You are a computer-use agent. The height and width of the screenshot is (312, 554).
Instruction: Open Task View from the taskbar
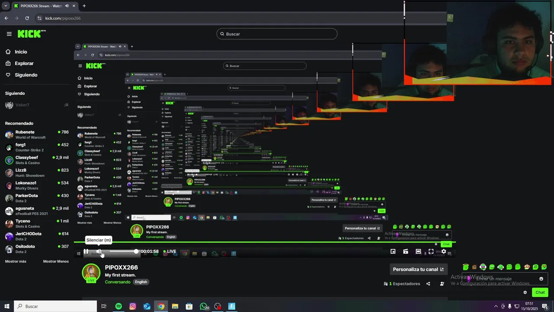click(104, 306)
